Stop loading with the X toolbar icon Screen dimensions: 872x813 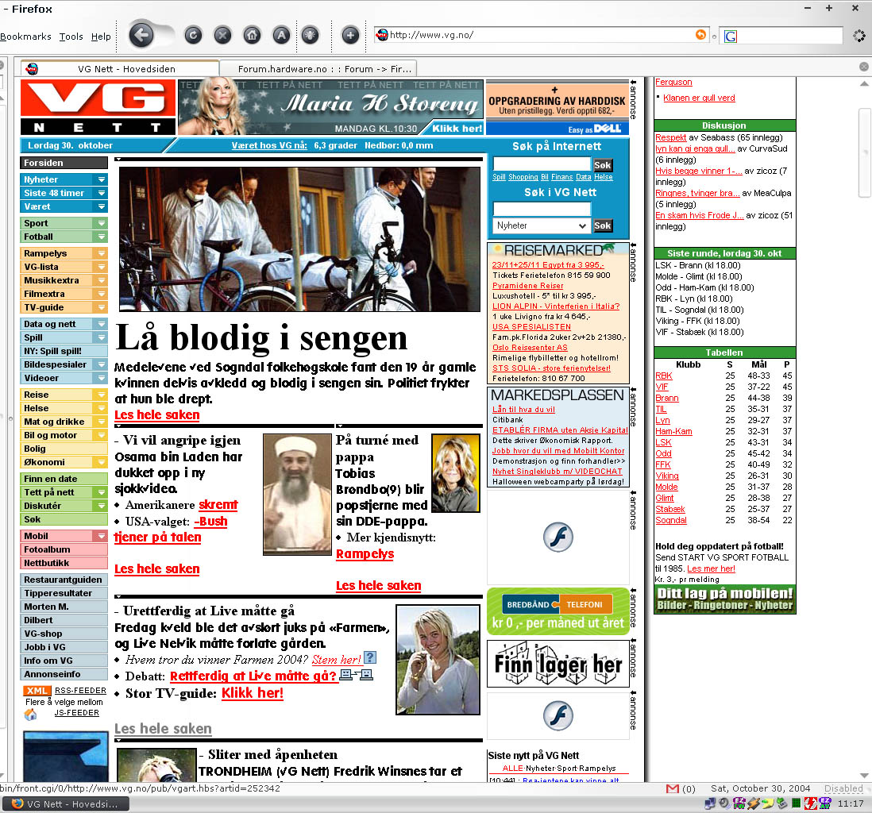coord(222,36)
